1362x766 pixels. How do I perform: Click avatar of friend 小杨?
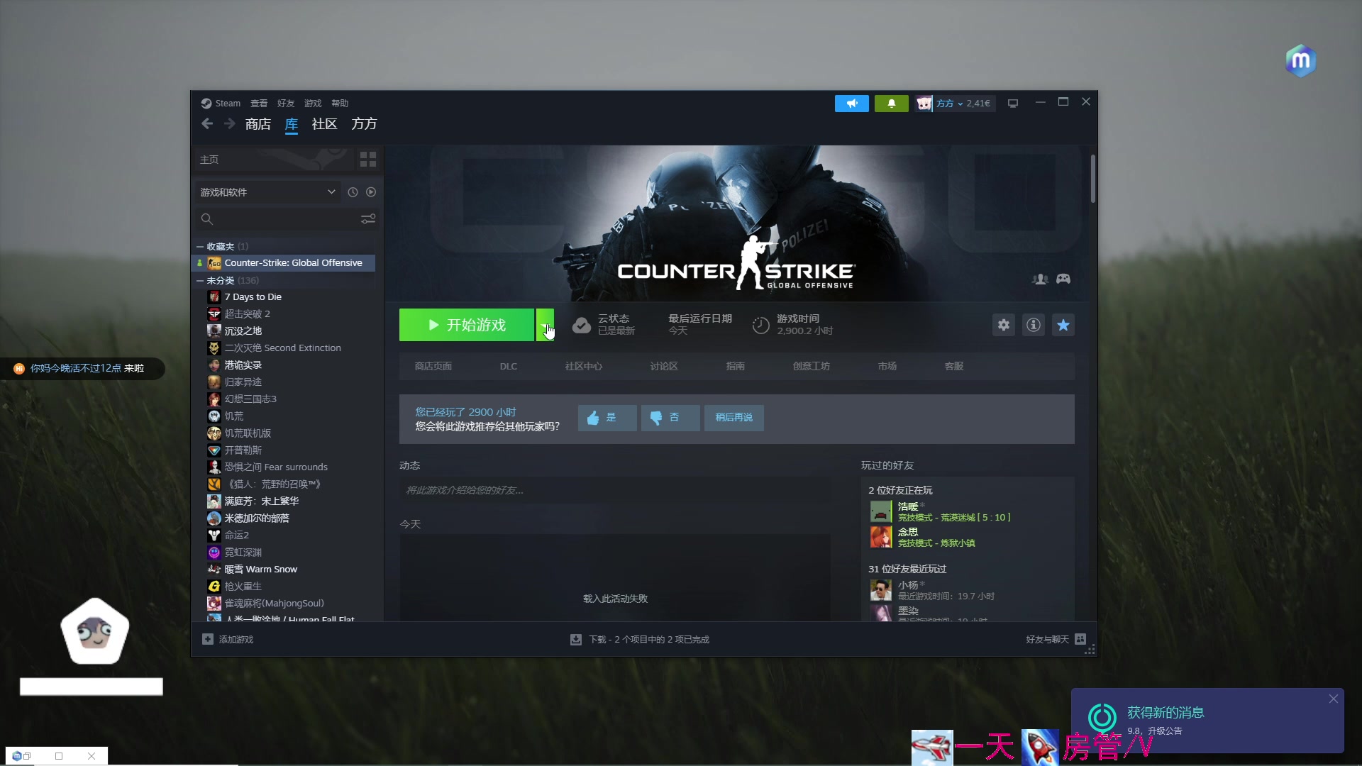point(880,590)
